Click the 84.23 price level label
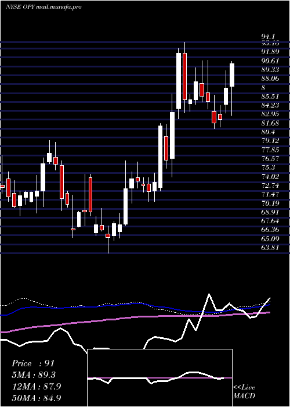The height and width of the screenshot is (407, 290). pos(270,105)
